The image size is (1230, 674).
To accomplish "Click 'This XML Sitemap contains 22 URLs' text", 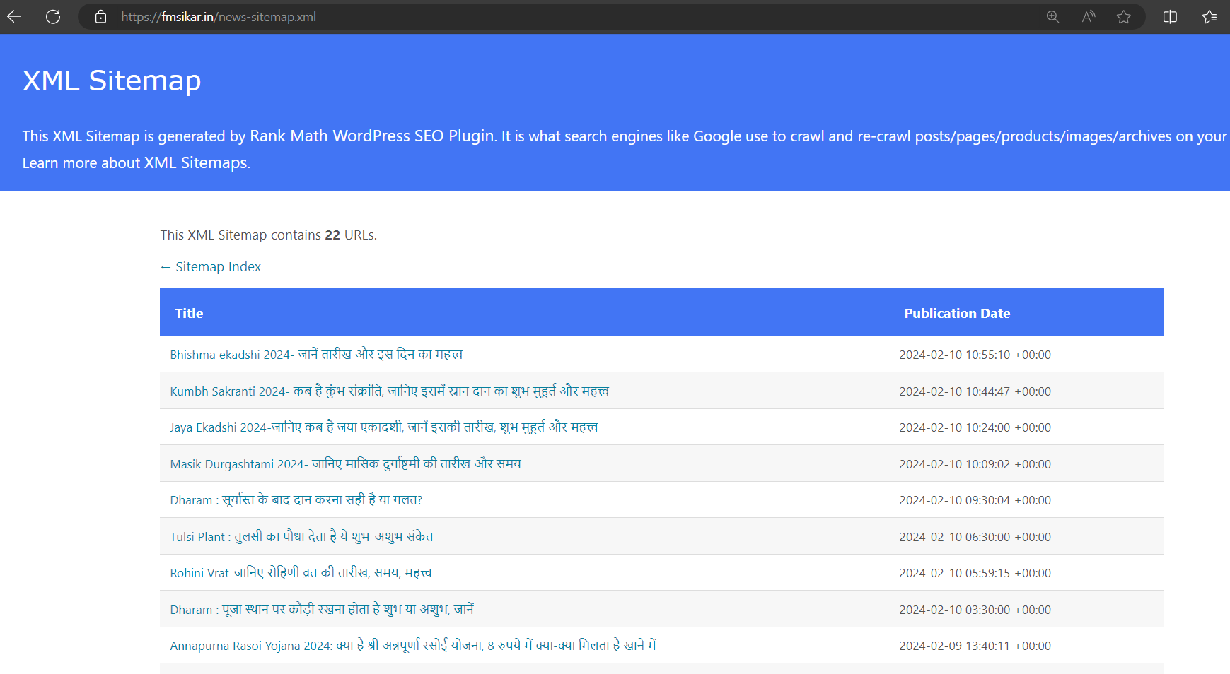I will click(x=268, y=235).
